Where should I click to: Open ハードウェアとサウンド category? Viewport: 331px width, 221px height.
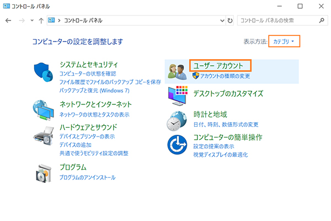click(88, 127)
